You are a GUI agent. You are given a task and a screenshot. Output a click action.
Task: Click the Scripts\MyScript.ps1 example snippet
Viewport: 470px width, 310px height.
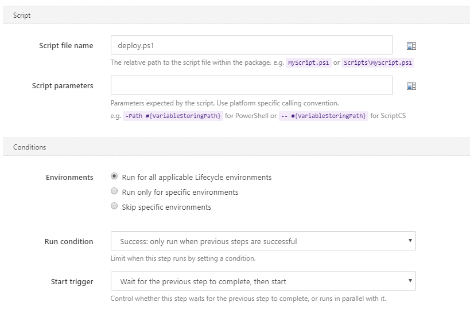(378, 63)
